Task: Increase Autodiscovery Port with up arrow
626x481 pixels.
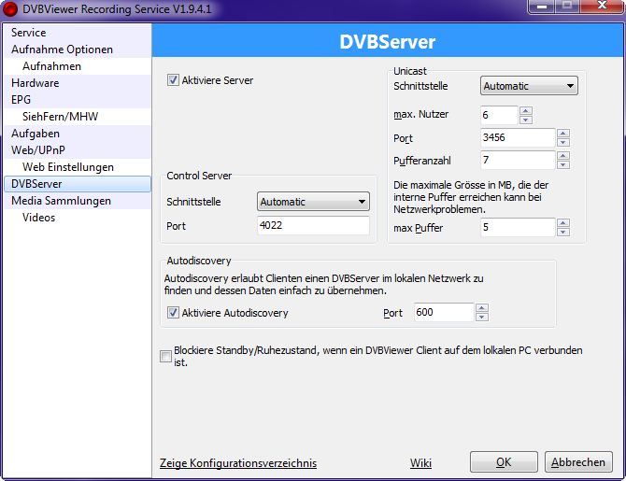Action: [481, 308]
